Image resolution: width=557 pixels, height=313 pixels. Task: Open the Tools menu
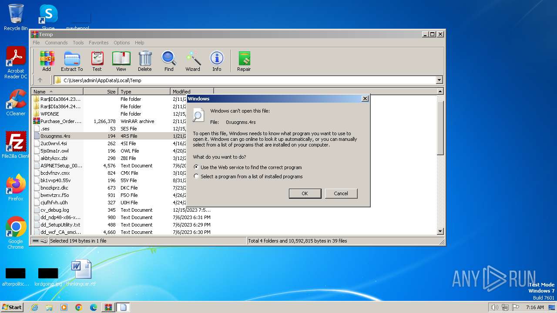click(x=78, y=43)
